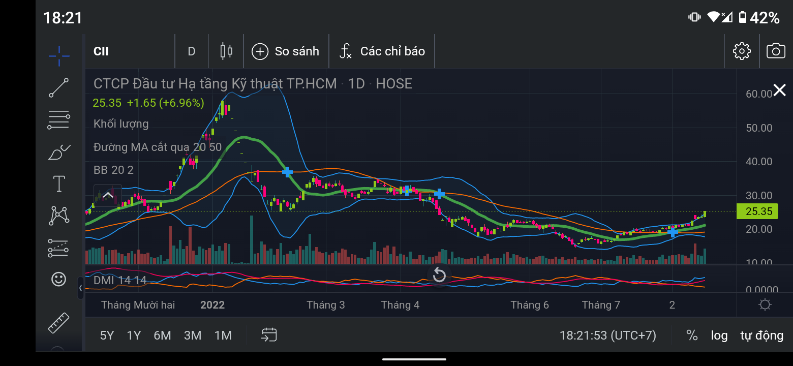
Task: Set range to 5Y
Action: [x=107, y=335]
